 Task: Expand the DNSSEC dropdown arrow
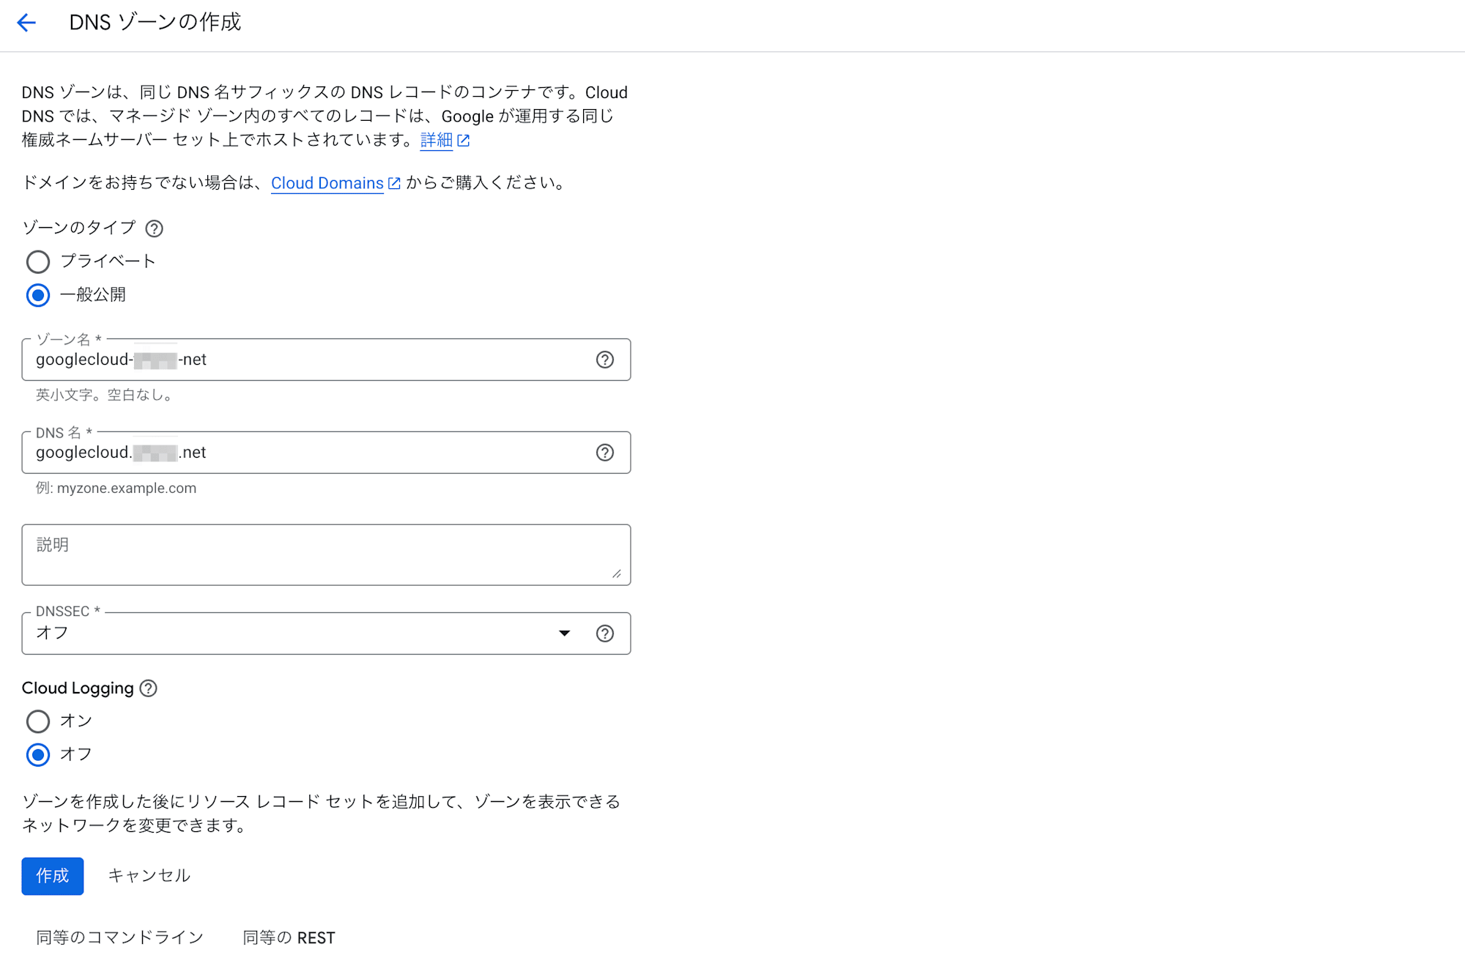565,633
